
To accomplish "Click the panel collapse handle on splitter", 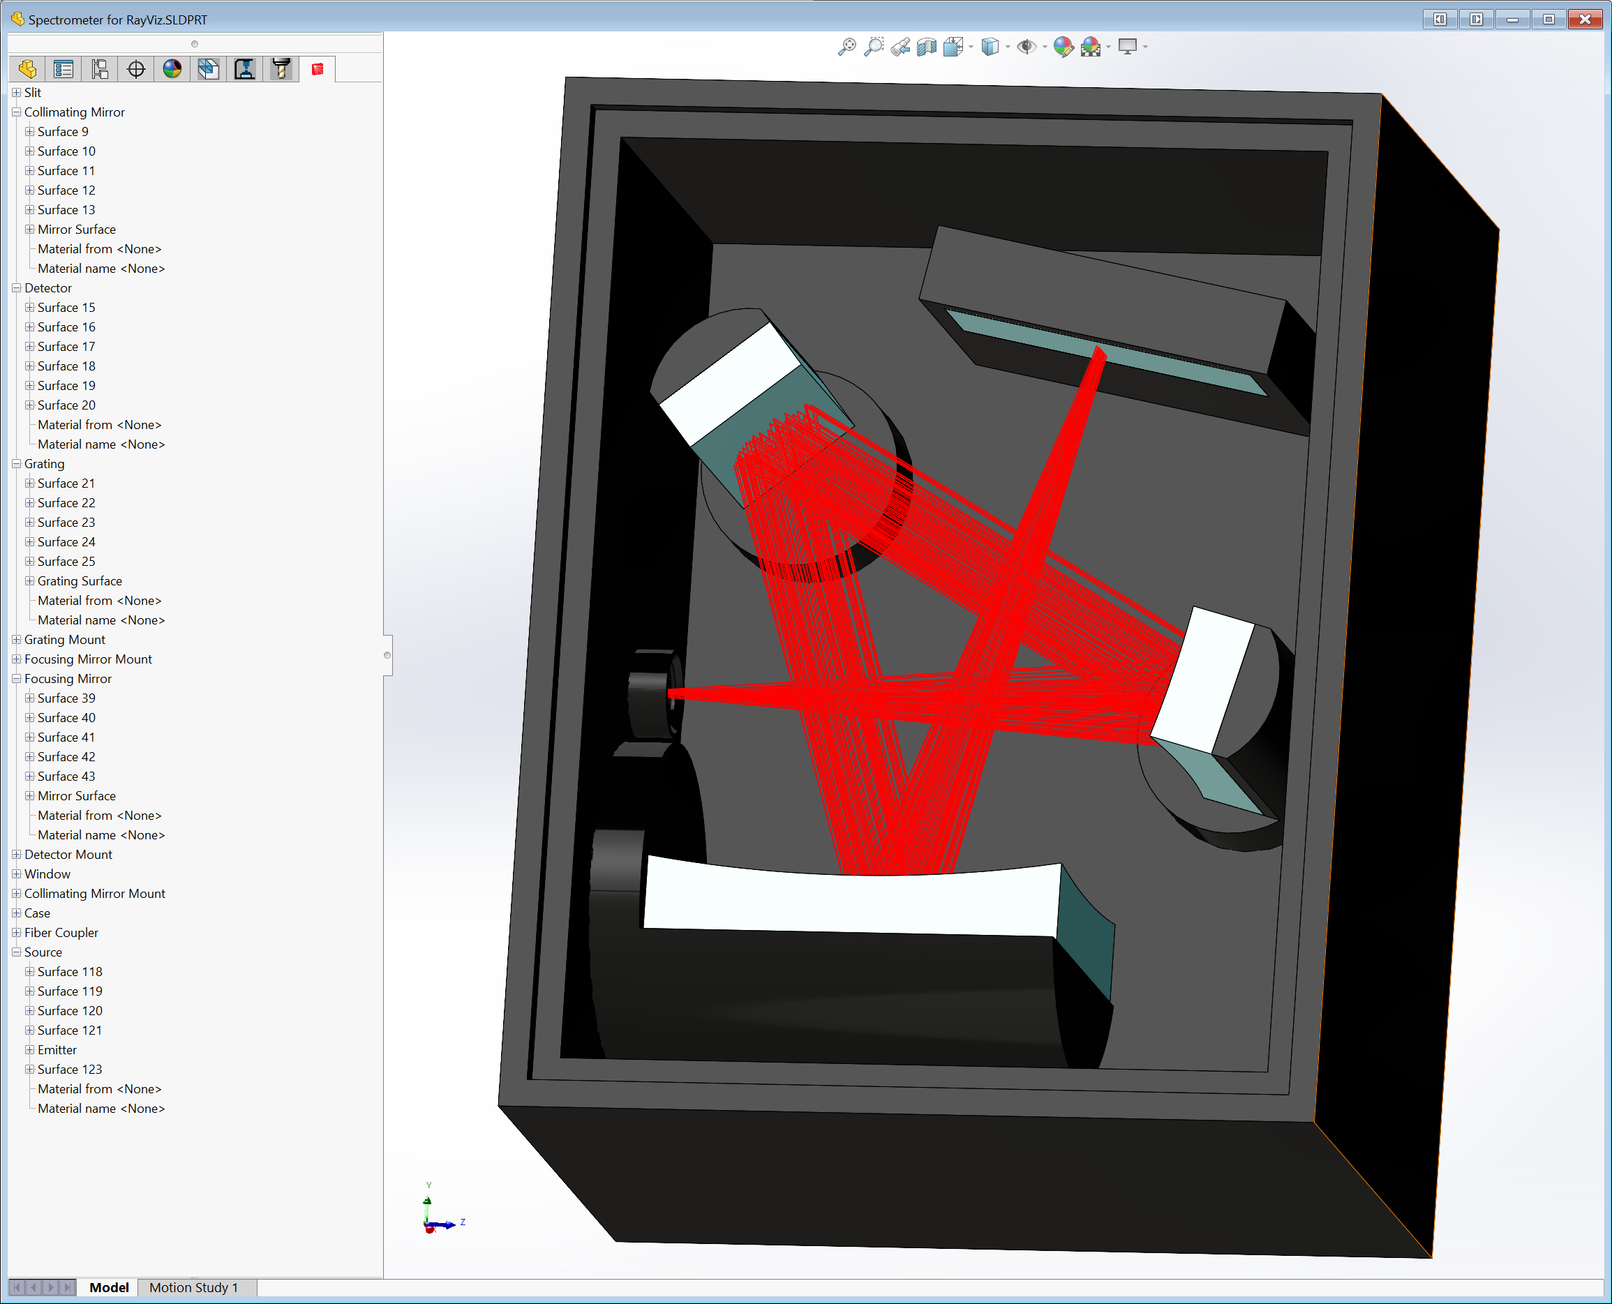I will click(x=387, y=655).
